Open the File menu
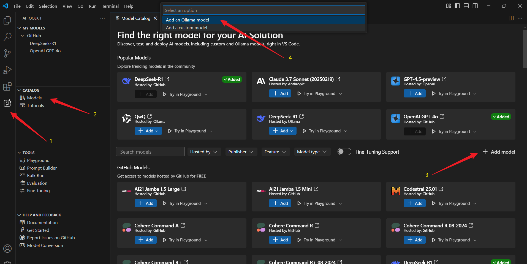Screen dimensions: 527x264 pyautogui.click(x=17, y=6)
